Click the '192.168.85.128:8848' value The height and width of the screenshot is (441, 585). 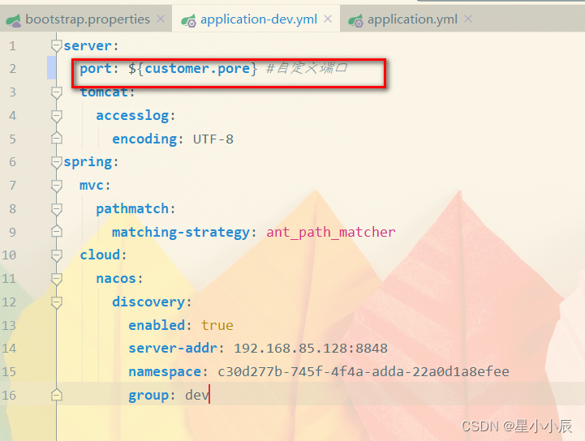pyautogui.click(x=311, y=349)
